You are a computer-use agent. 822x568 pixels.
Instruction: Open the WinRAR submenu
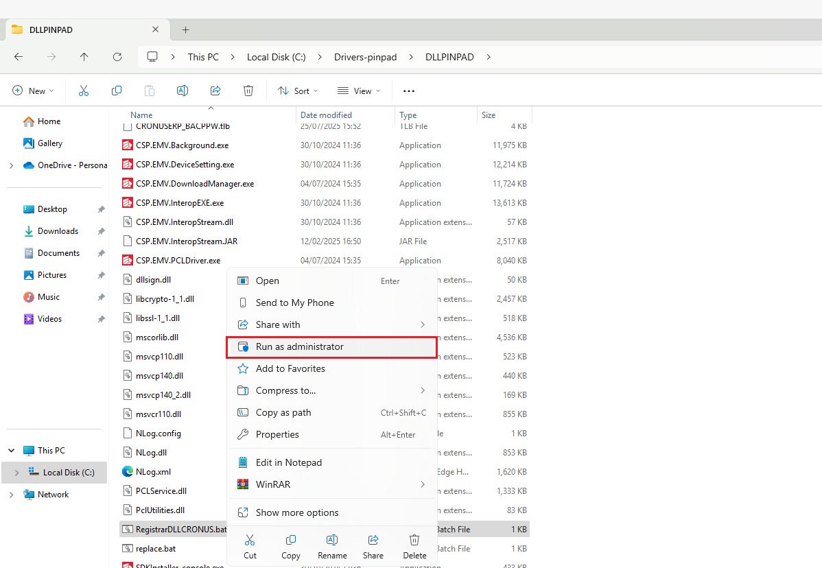pos(331,484)
